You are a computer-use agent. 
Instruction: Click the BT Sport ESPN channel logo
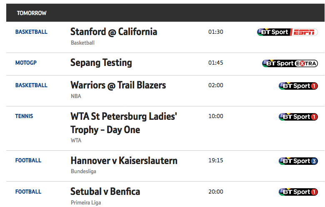tap(287, 32)
